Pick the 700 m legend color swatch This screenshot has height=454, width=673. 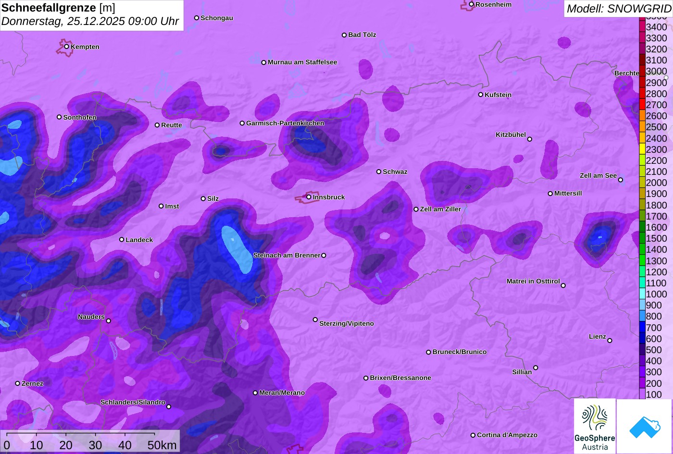[642, 328]
